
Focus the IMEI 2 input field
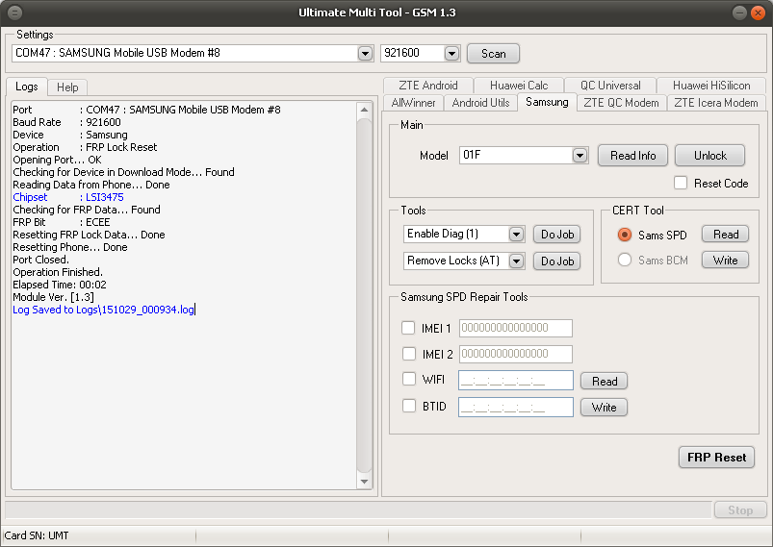pos(516,354)
